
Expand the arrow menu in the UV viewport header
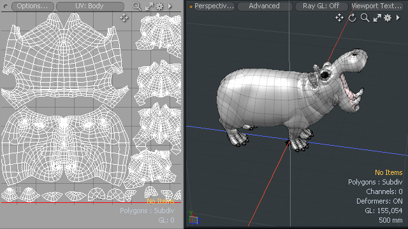(170, 6)
